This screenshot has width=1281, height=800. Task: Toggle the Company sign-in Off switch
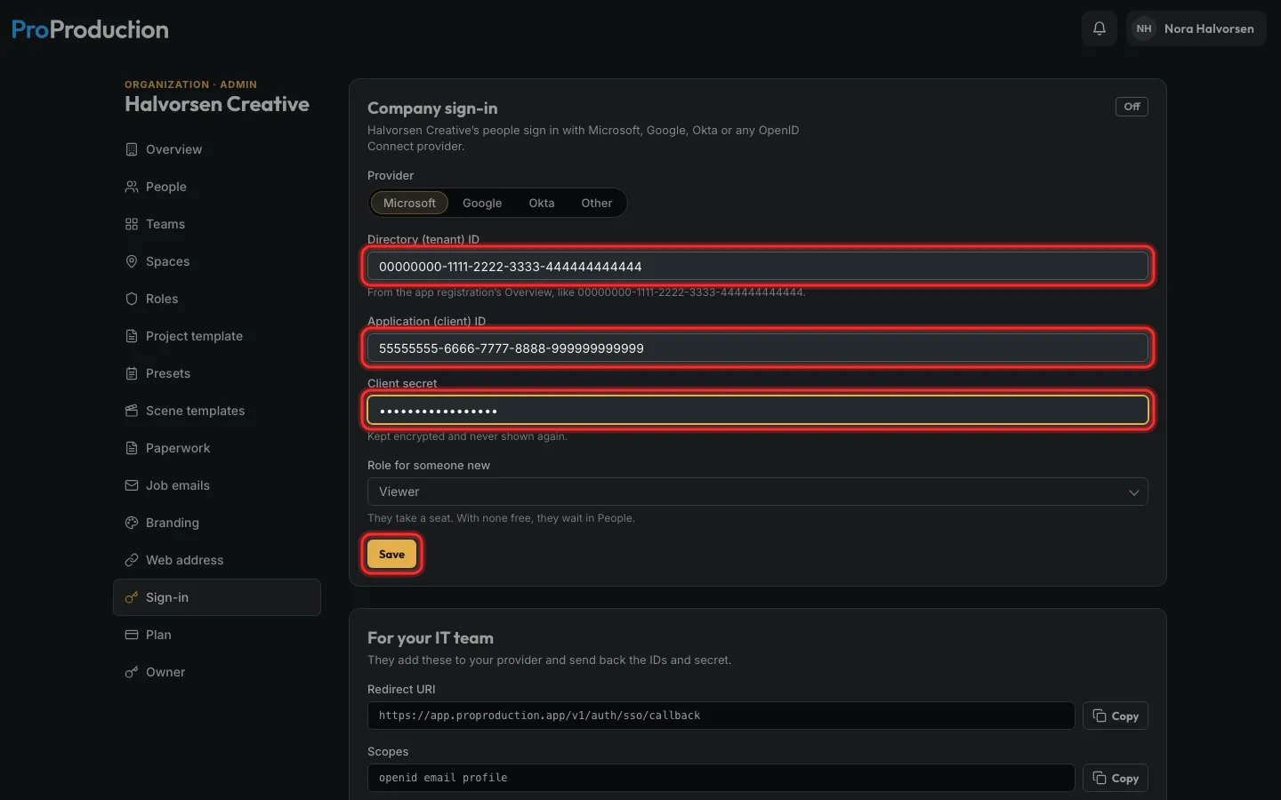[x=1132, y=107]
